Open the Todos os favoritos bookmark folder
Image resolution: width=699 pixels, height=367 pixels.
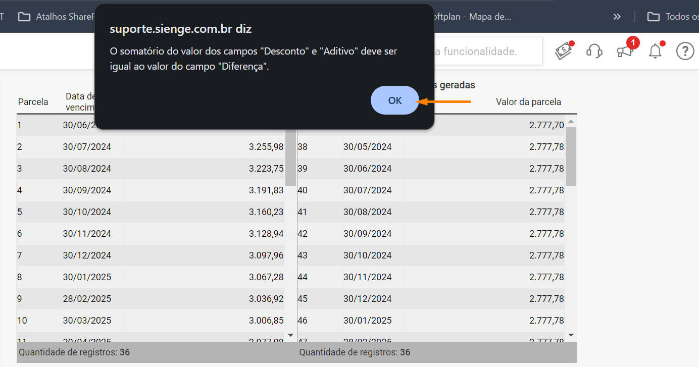tap(673, 17)
